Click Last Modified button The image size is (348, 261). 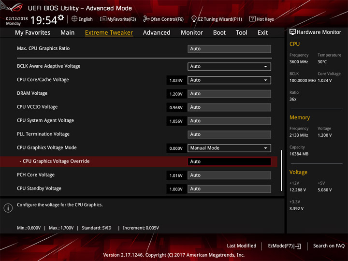pos(242,246)
